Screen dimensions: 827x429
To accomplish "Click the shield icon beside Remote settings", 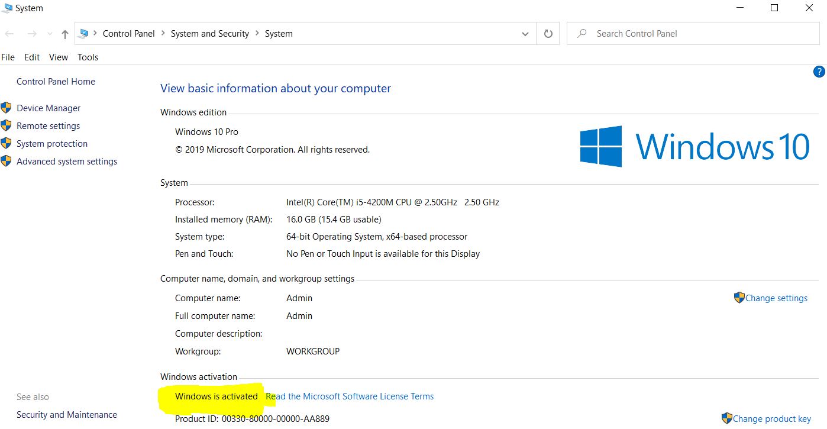I will pyautogui.click(x=6, y=125).
